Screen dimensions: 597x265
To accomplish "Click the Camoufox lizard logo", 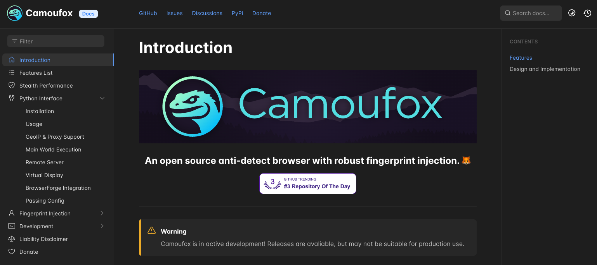I will point(14,13).
